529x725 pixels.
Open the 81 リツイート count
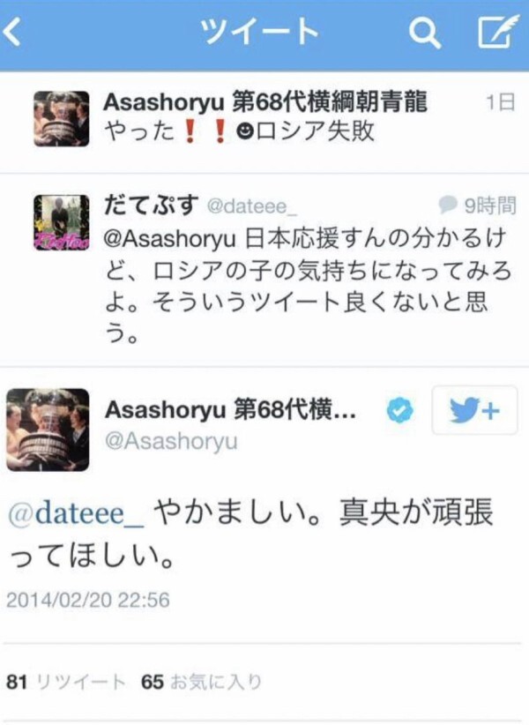tap(65, 682)
